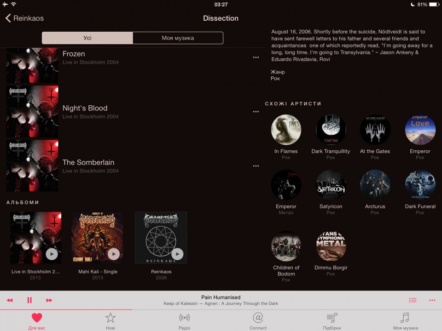The image size is (442, 331).
Task: Go back to Reinkaos
Action: (x=24, y=18)
